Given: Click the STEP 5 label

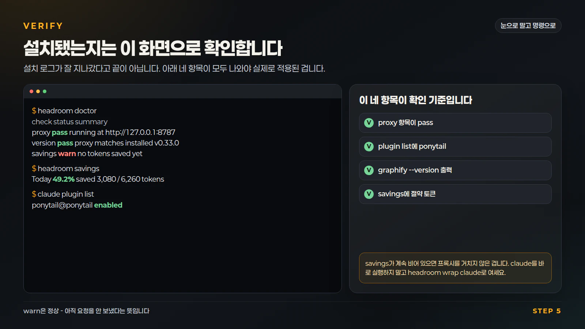Looking at the screenshot, I should point(547,311).
